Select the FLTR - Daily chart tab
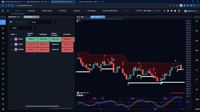The height and width of the screenshot is (112, 200). (81, 17)
